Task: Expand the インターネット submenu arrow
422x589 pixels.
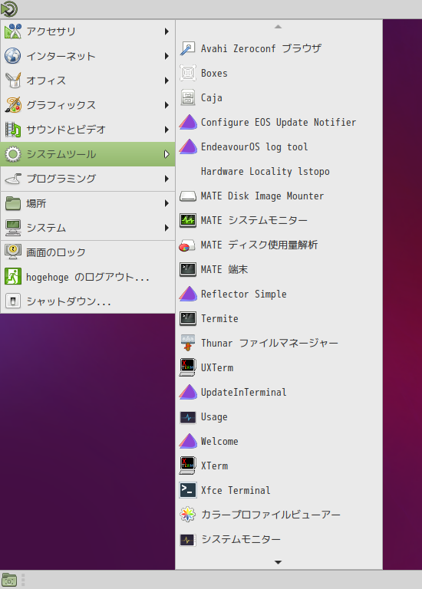Action: pyautogui.click(x=166, y=56)
